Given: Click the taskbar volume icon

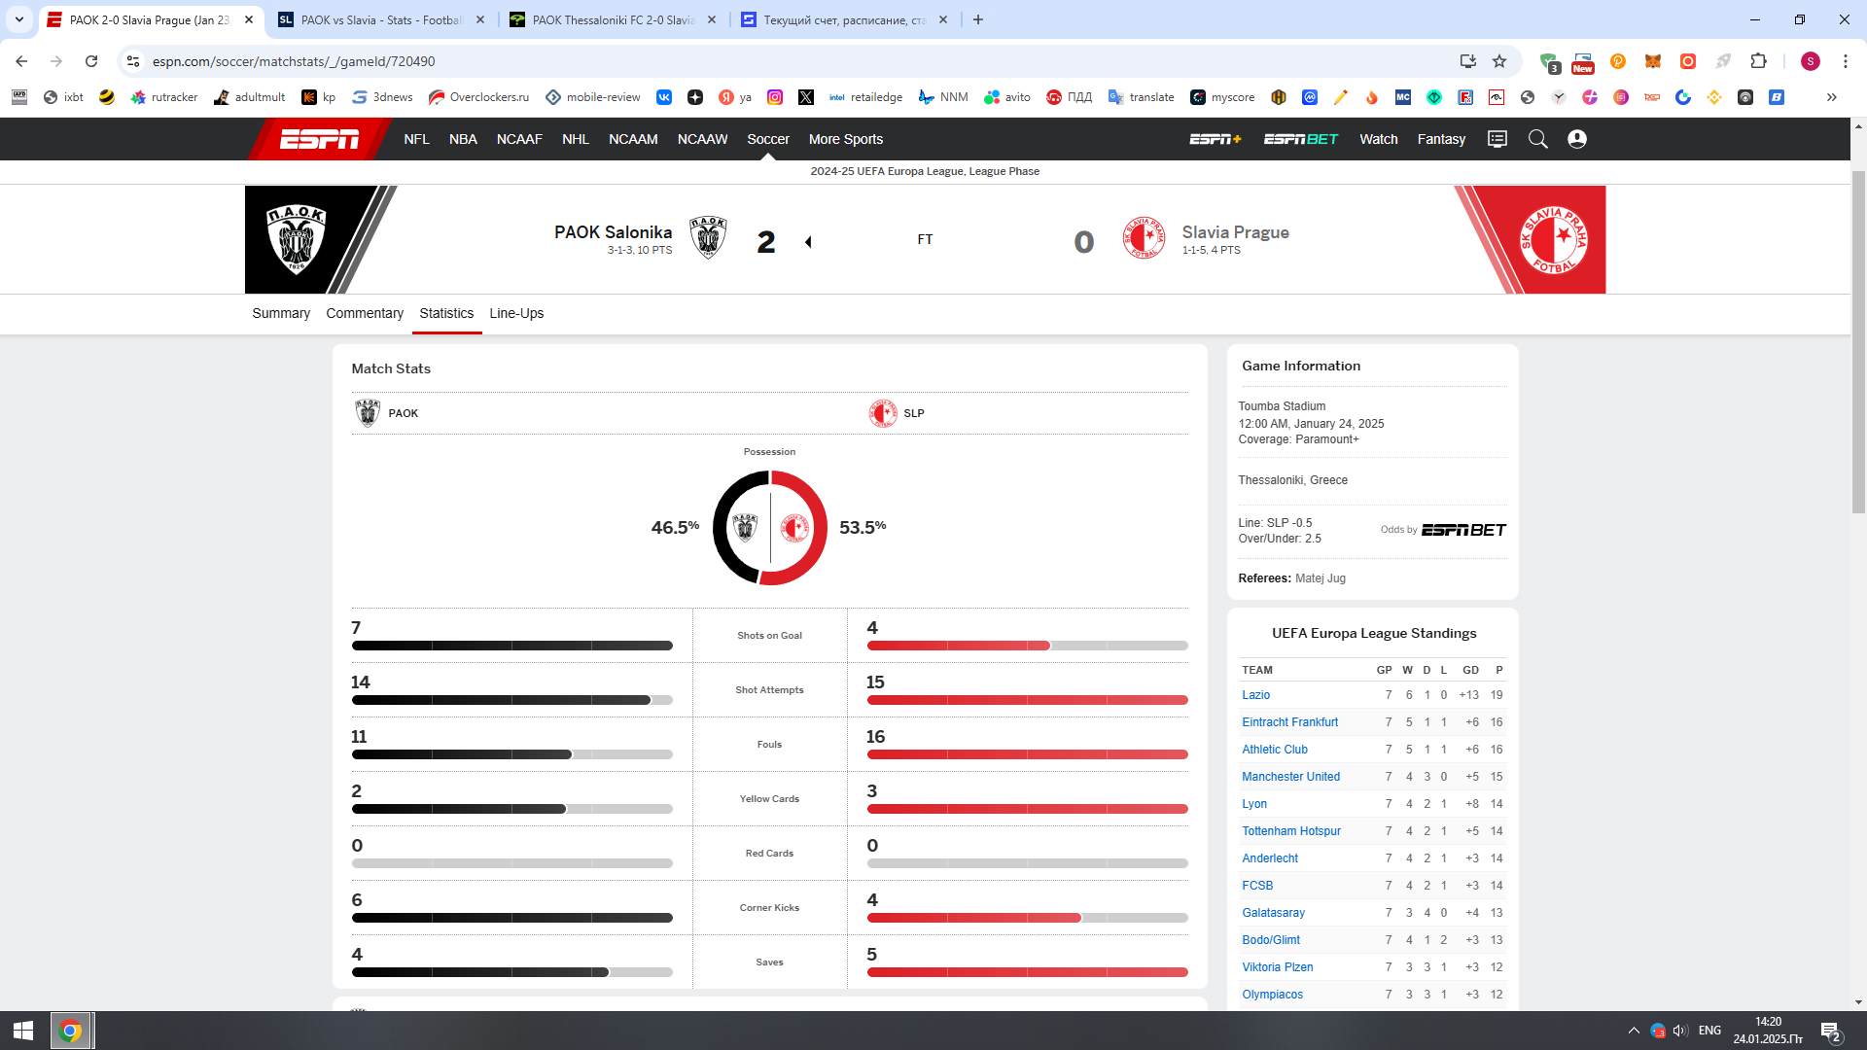Looking at the screenshot, I should pos(1680,1031).
